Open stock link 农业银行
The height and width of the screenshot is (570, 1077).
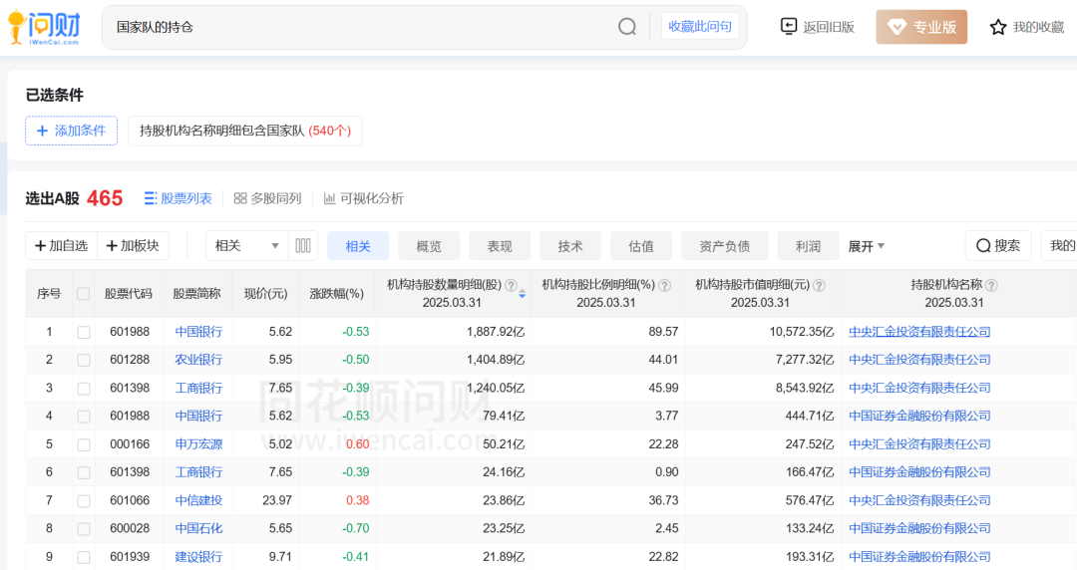pyautogui.click(x=198, y=359)
